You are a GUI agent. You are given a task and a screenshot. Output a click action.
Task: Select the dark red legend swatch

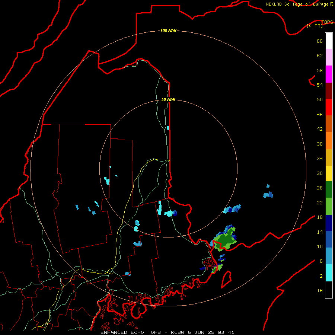point(329,91)
